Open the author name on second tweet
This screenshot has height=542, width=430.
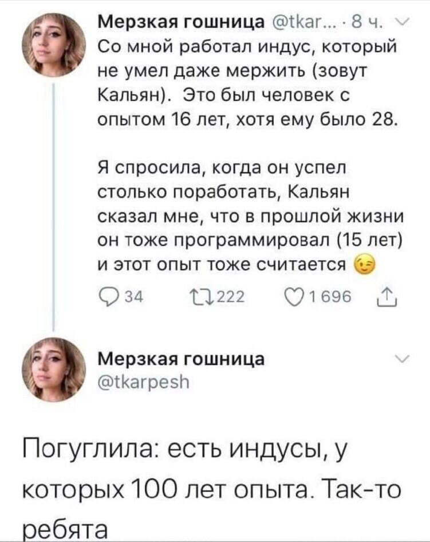[178, 359]
